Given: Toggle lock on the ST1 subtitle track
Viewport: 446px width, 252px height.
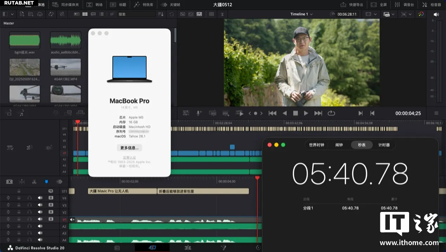Looking at the screenshot, I should 19,191.
